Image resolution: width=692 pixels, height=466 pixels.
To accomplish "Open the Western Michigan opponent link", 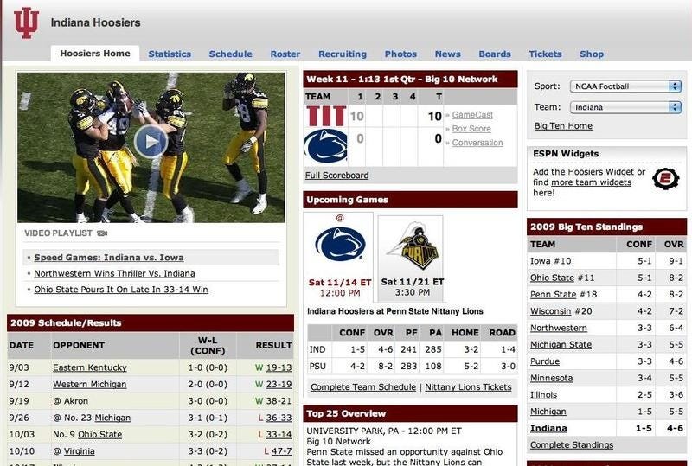I will tap(90, 385).
